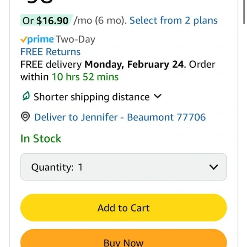Change the Deliver to Jennifer Beaumont address
247x247 pixels.
pyautogui.click(x=120, y=117)
